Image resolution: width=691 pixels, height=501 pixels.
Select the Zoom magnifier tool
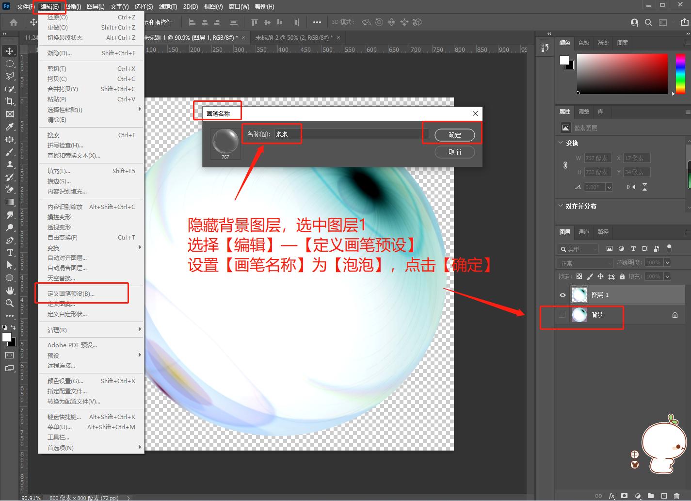[x=9, y=303]
